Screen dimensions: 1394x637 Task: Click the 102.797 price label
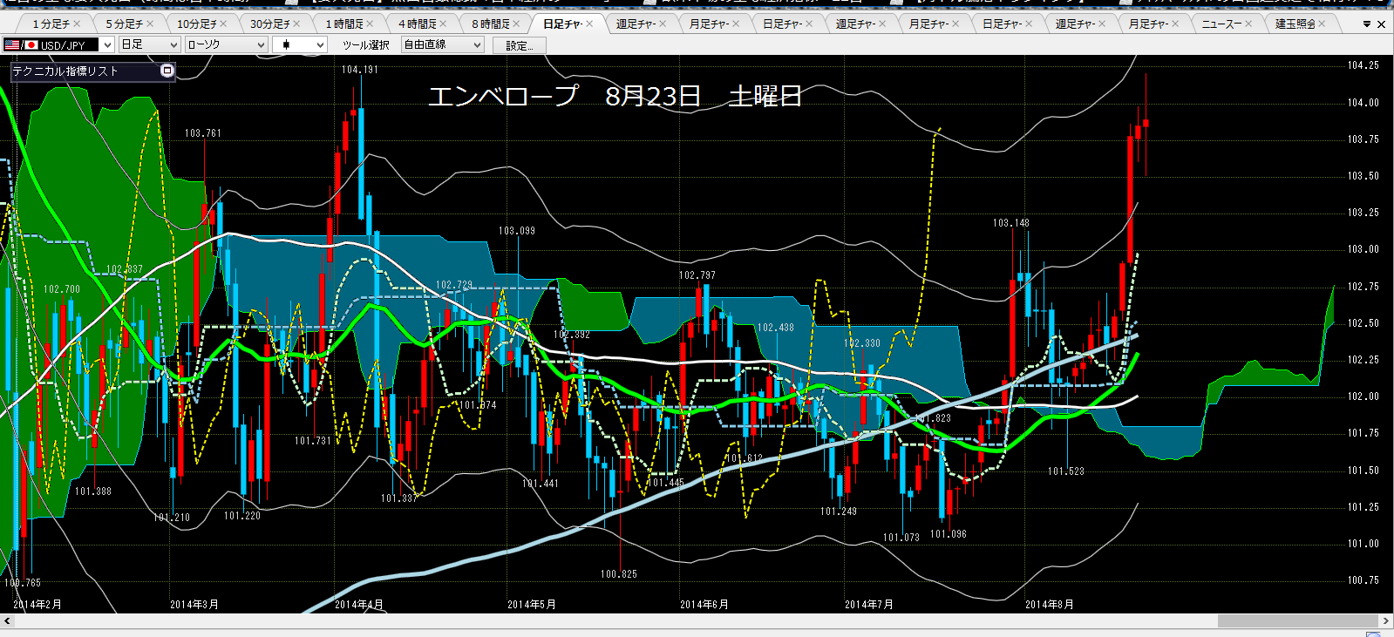pos(697,275)
